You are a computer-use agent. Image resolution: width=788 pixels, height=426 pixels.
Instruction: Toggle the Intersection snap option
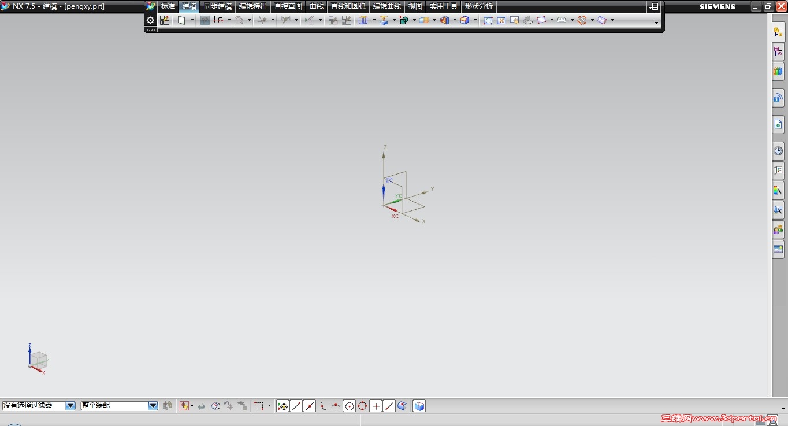tap(336, 406)
